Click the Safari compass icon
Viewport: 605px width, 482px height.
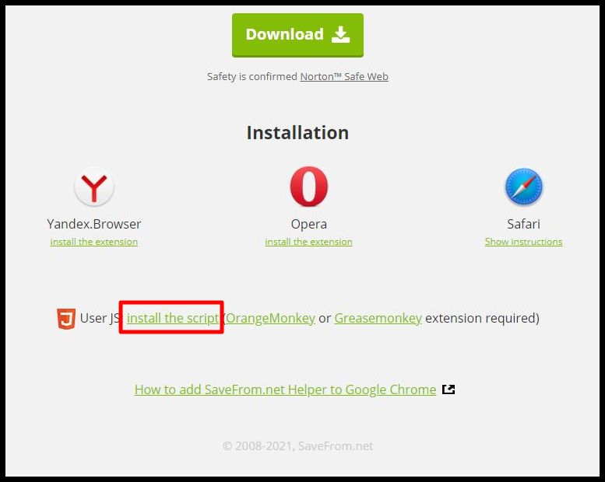[523, 187]
